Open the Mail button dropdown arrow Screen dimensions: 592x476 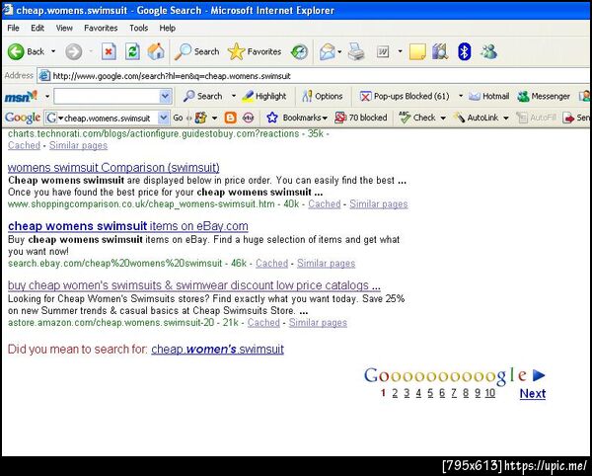[x=339, y=51]
